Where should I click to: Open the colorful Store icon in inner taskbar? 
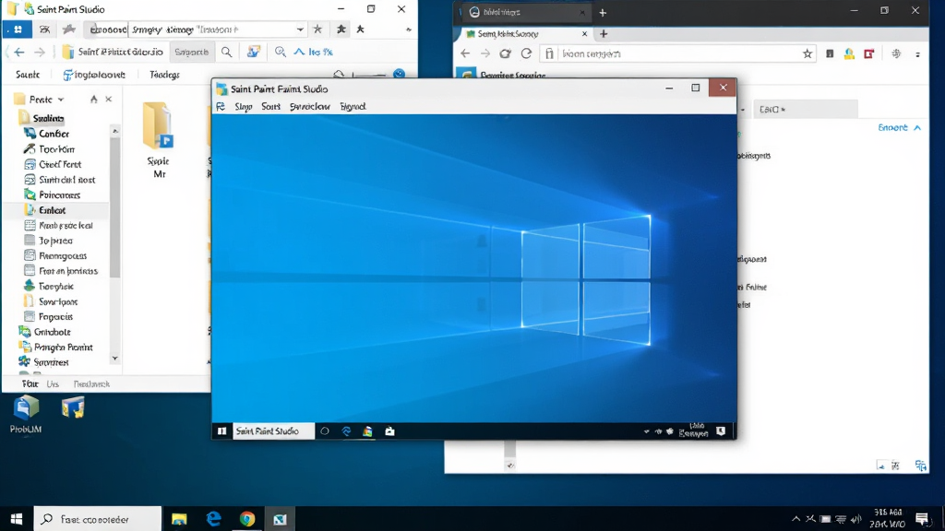tap(367, 431)
